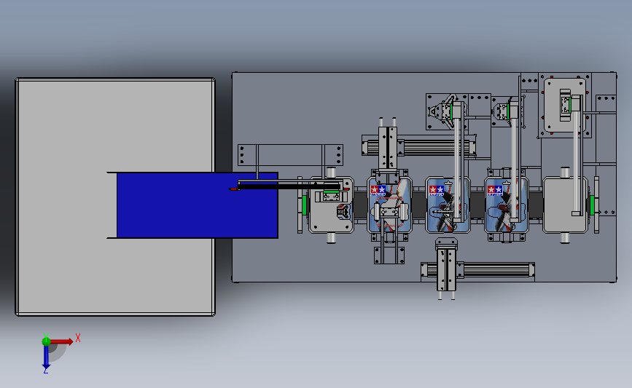Click the red X axis arrow of the triad
The height and width of the screenshot is (388, 632).
click(x=62, y=341)
